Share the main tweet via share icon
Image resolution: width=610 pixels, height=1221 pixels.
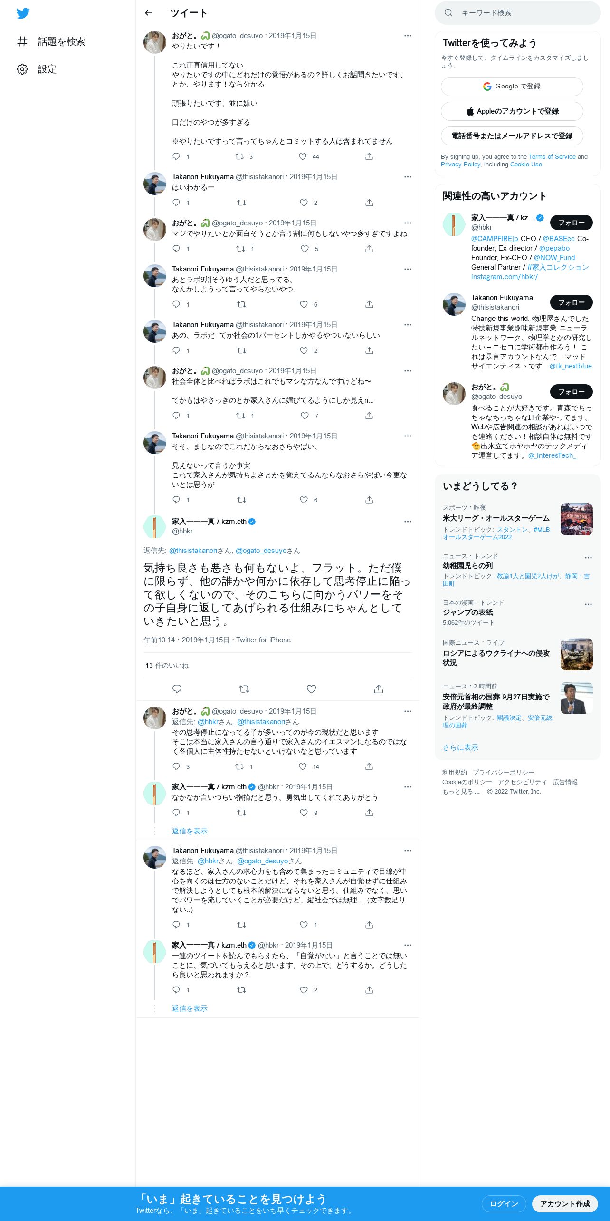[x=379, y=689]
